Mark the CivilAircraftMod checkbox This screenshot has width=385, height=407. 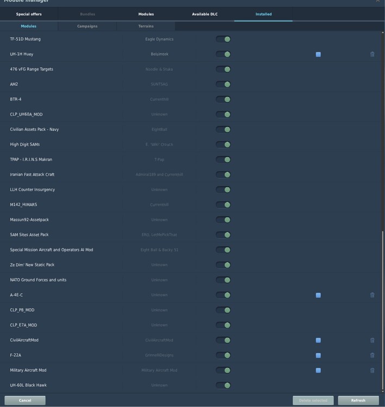(x=318, y=340)
